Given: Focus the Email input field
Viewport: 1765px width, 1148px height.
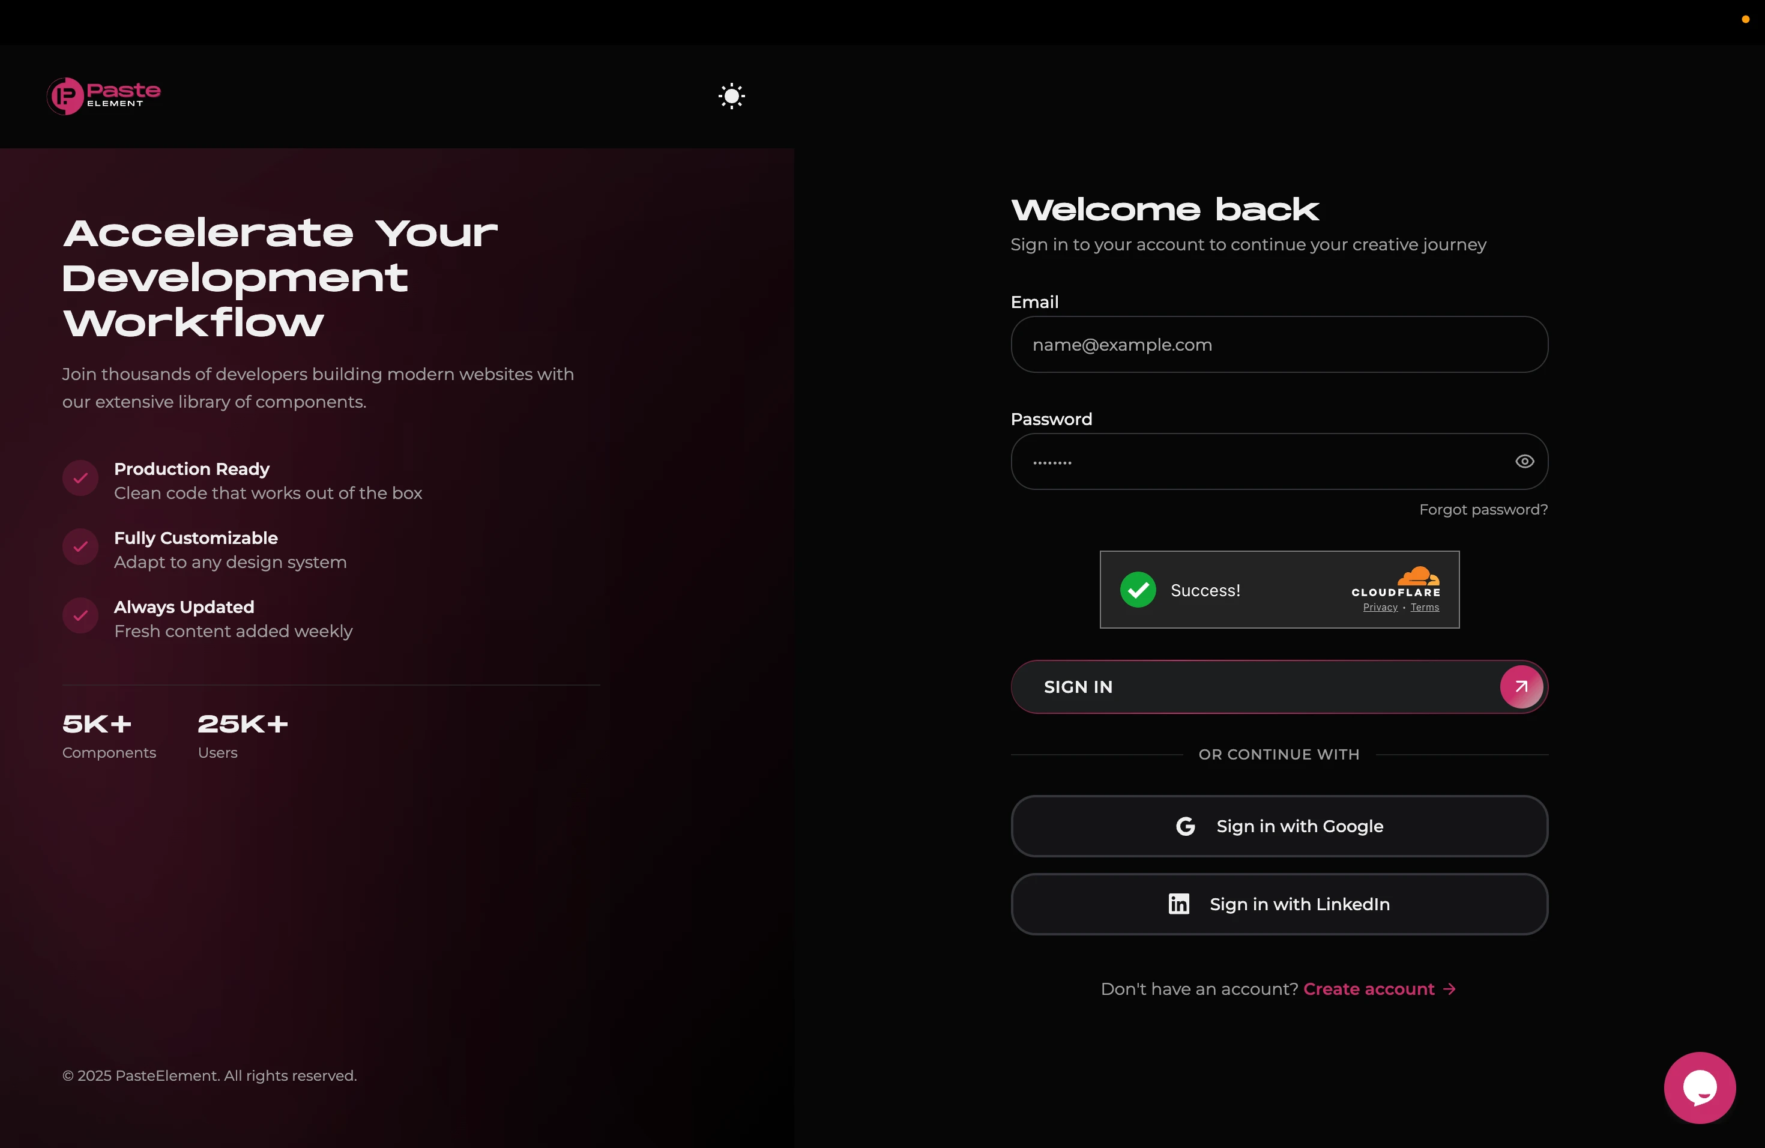Looking at the screenshot, I should pos(1279,345).
